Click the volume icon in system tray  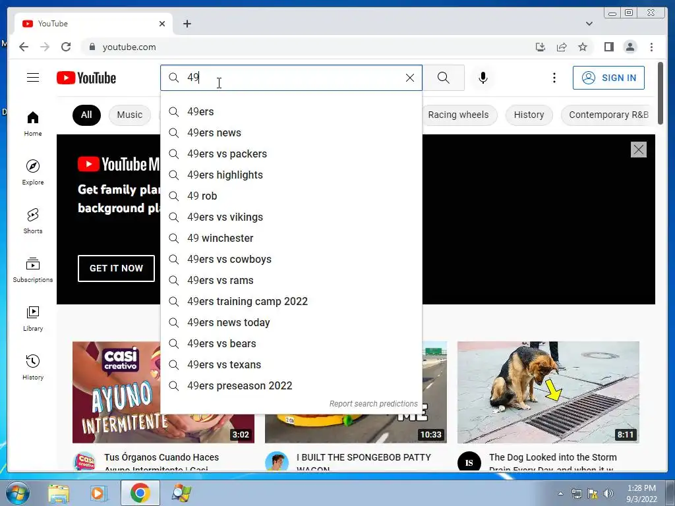click(x=608, y=493)
